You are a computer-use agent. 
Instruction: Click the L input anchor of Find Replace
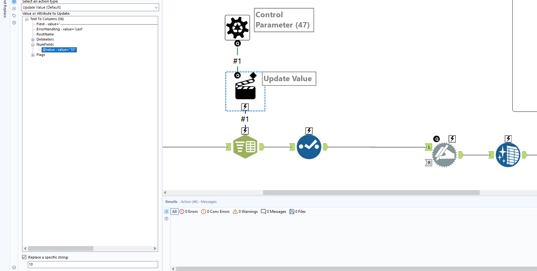(429, 147)
